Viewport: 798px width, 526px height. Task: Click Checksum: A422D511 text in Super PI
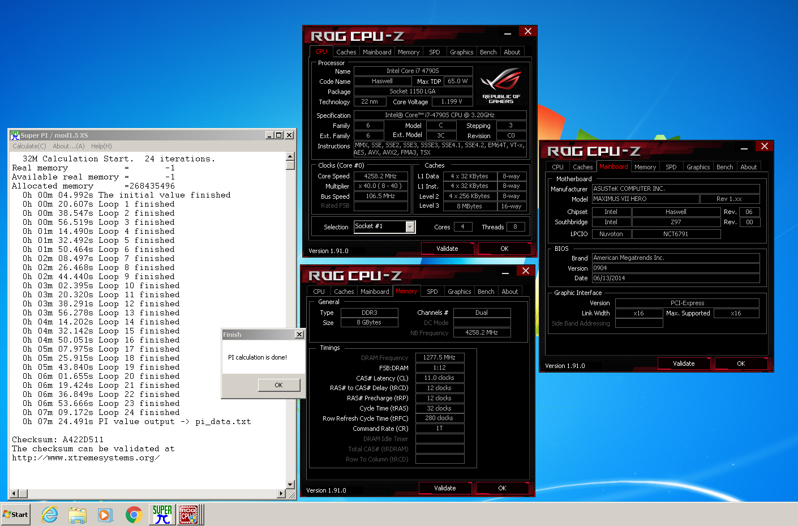pos(58,439)
